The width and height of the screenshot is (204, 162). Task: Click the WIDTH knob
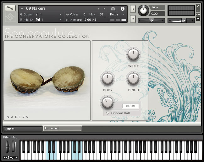point(133,54)
